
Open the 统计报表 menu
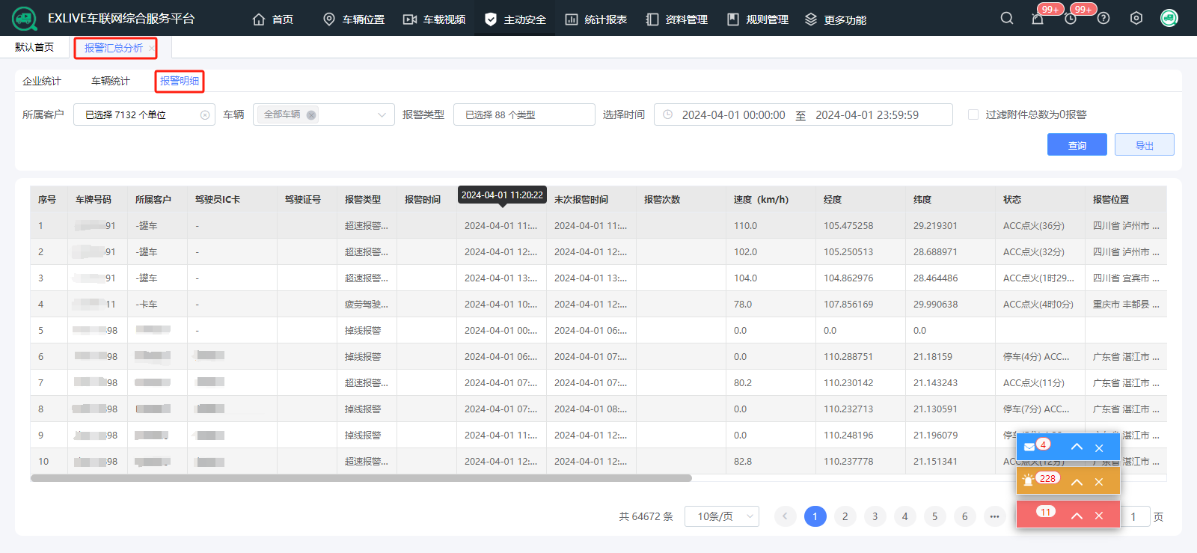point(596,19)
